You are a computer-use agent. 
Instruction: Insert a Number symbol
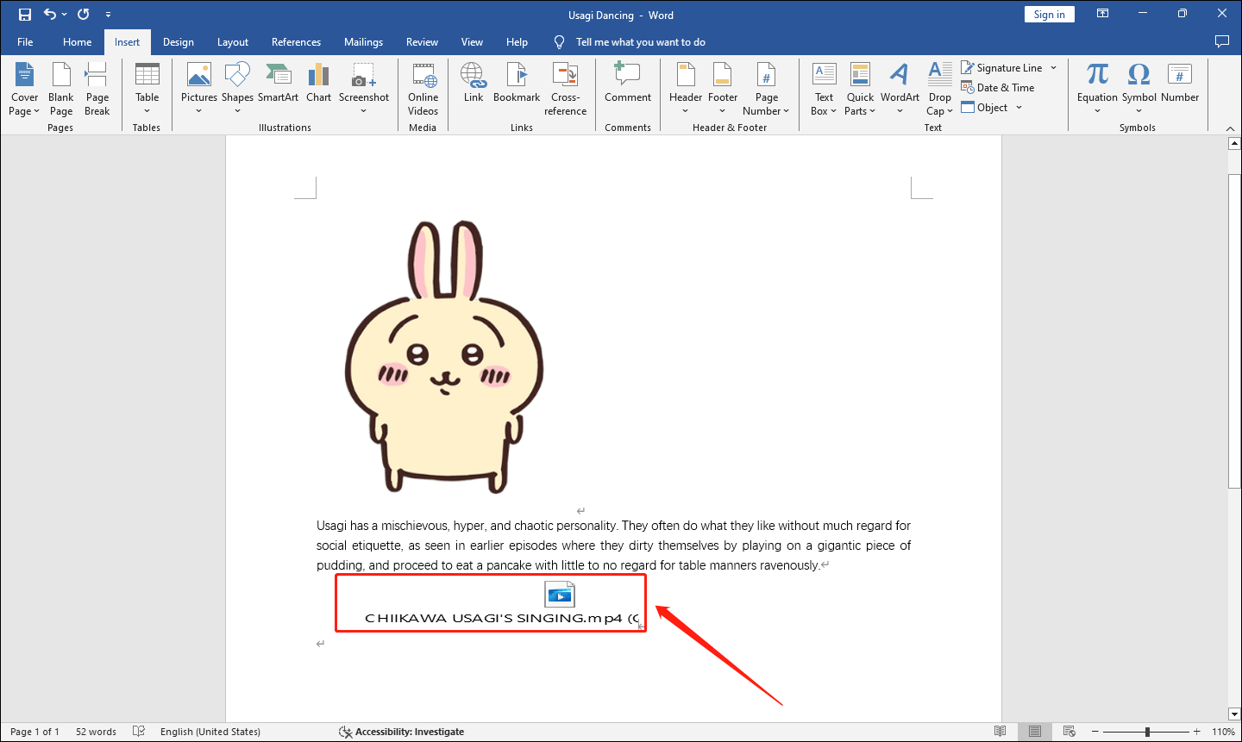1180,83
